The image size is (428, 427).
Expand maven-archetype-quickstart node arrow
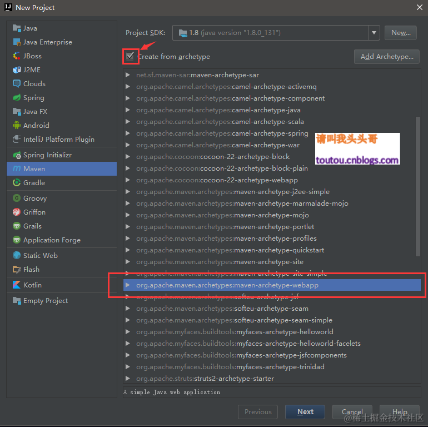pos(127,250)
